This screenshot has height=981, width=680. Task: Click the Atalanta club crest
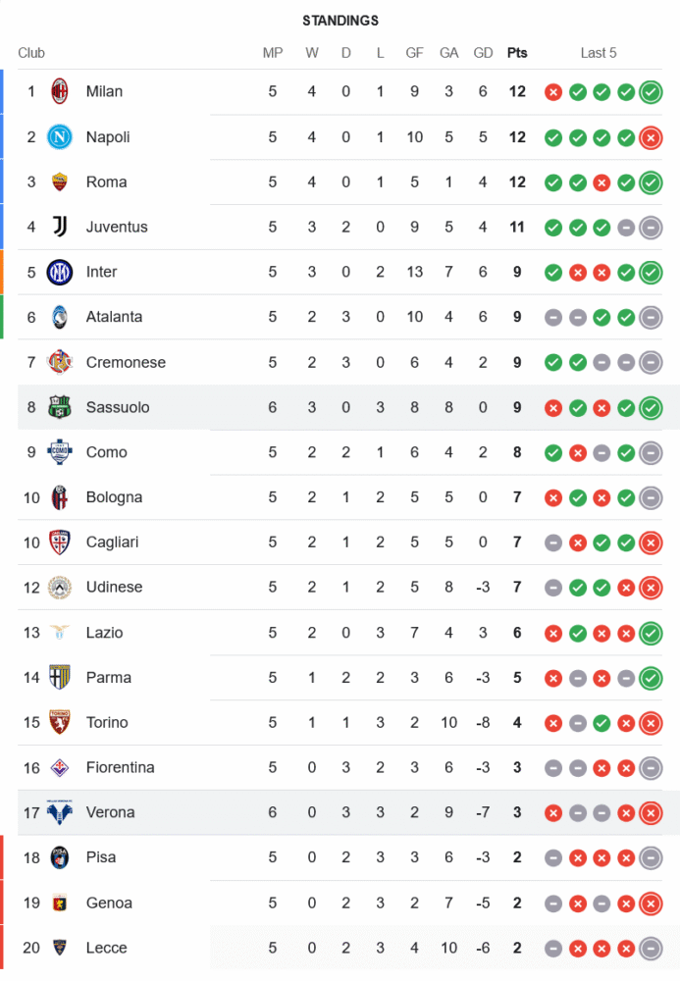(x=60, y=317)
